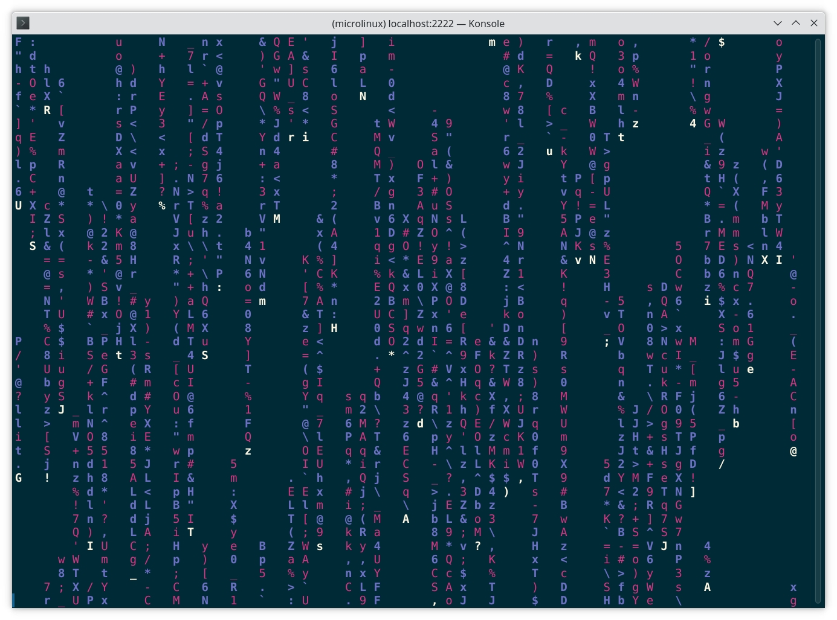Click the bold white letter N in the upper matrix

tap(363, 96)
